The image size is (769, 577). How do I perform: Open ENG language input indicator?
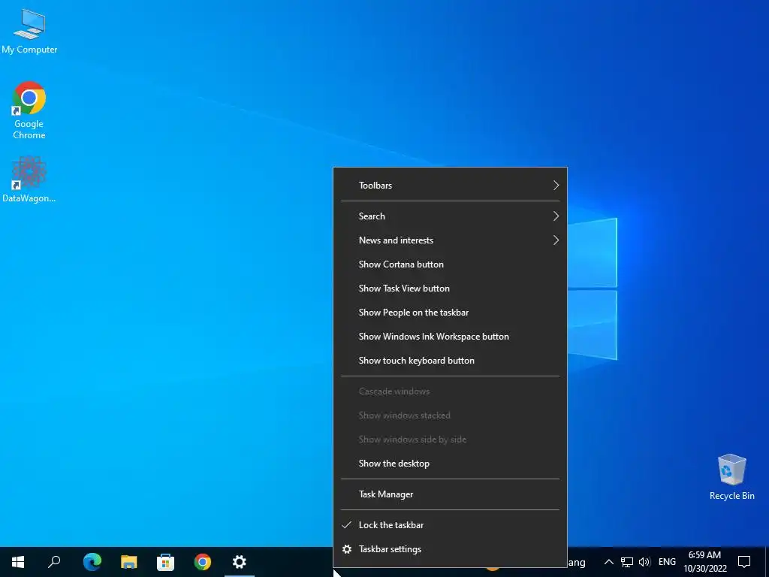pos(667,562)
